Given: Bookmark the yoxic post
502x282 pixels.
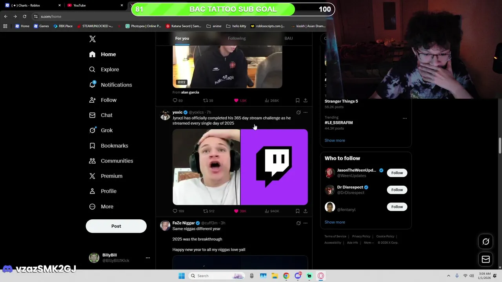Looking at the screenshot, I should [x=298, y=211].
